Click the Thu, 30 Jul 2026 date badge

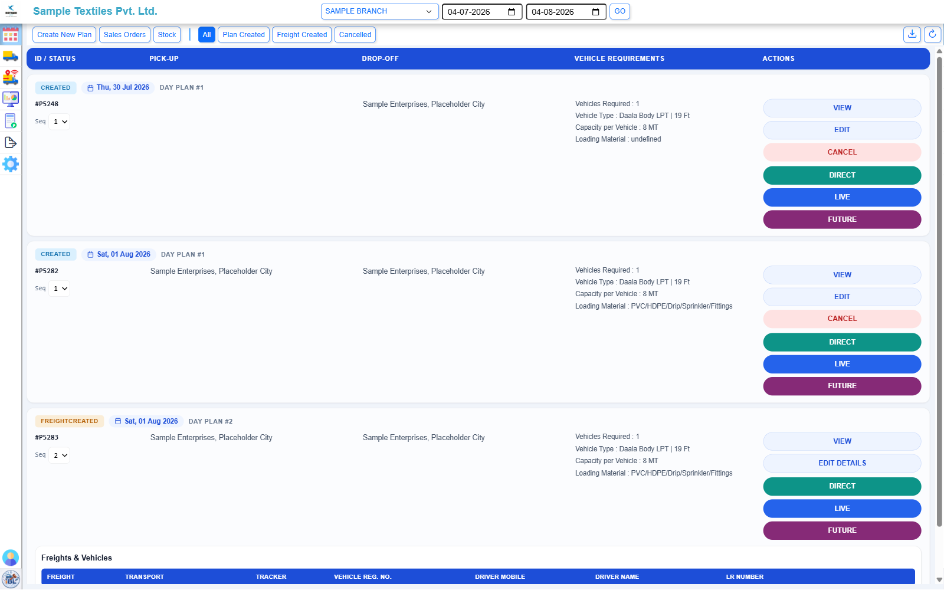point(118,87)
